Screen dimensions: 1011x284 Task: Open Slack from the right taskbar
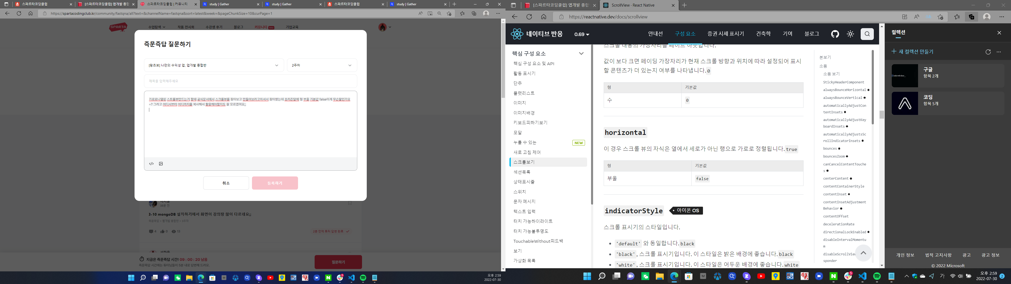click(848, 277)
